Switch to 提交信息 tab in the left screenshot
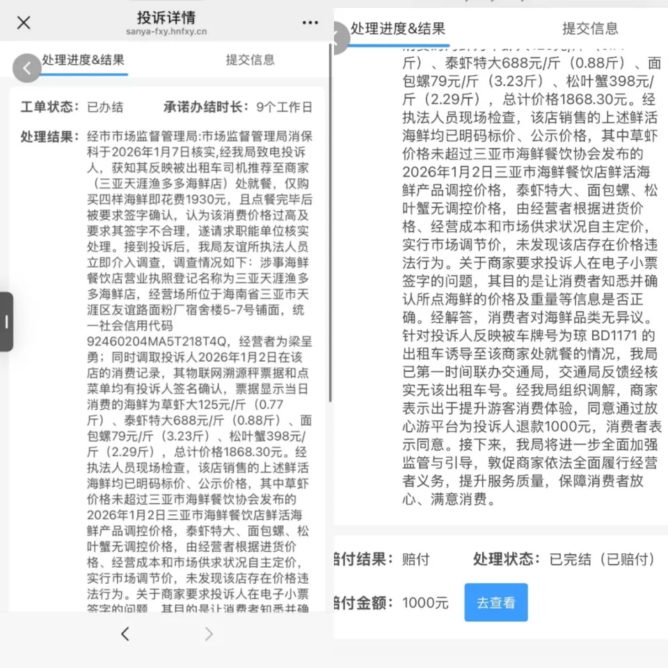This screenshot has width=668, height=668. click(x=250, y=60)
